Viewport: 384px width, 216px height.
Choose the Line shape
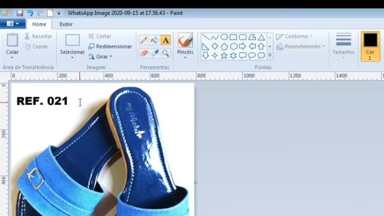(206, 37)
